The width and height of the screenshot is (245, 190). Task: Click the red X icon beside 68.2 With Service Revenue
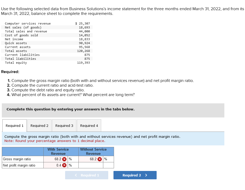tap(64, 159)
